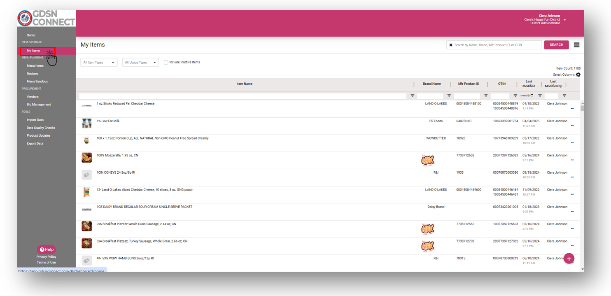Open Privacy Policy link
This screenshot has height=296, width=611.
[x=46, y=257]
